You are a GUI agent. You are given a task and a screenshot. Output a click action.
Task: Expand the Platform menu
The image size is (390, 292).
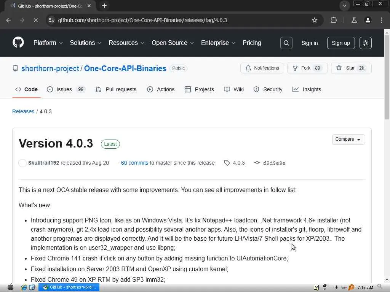(48, 43)
